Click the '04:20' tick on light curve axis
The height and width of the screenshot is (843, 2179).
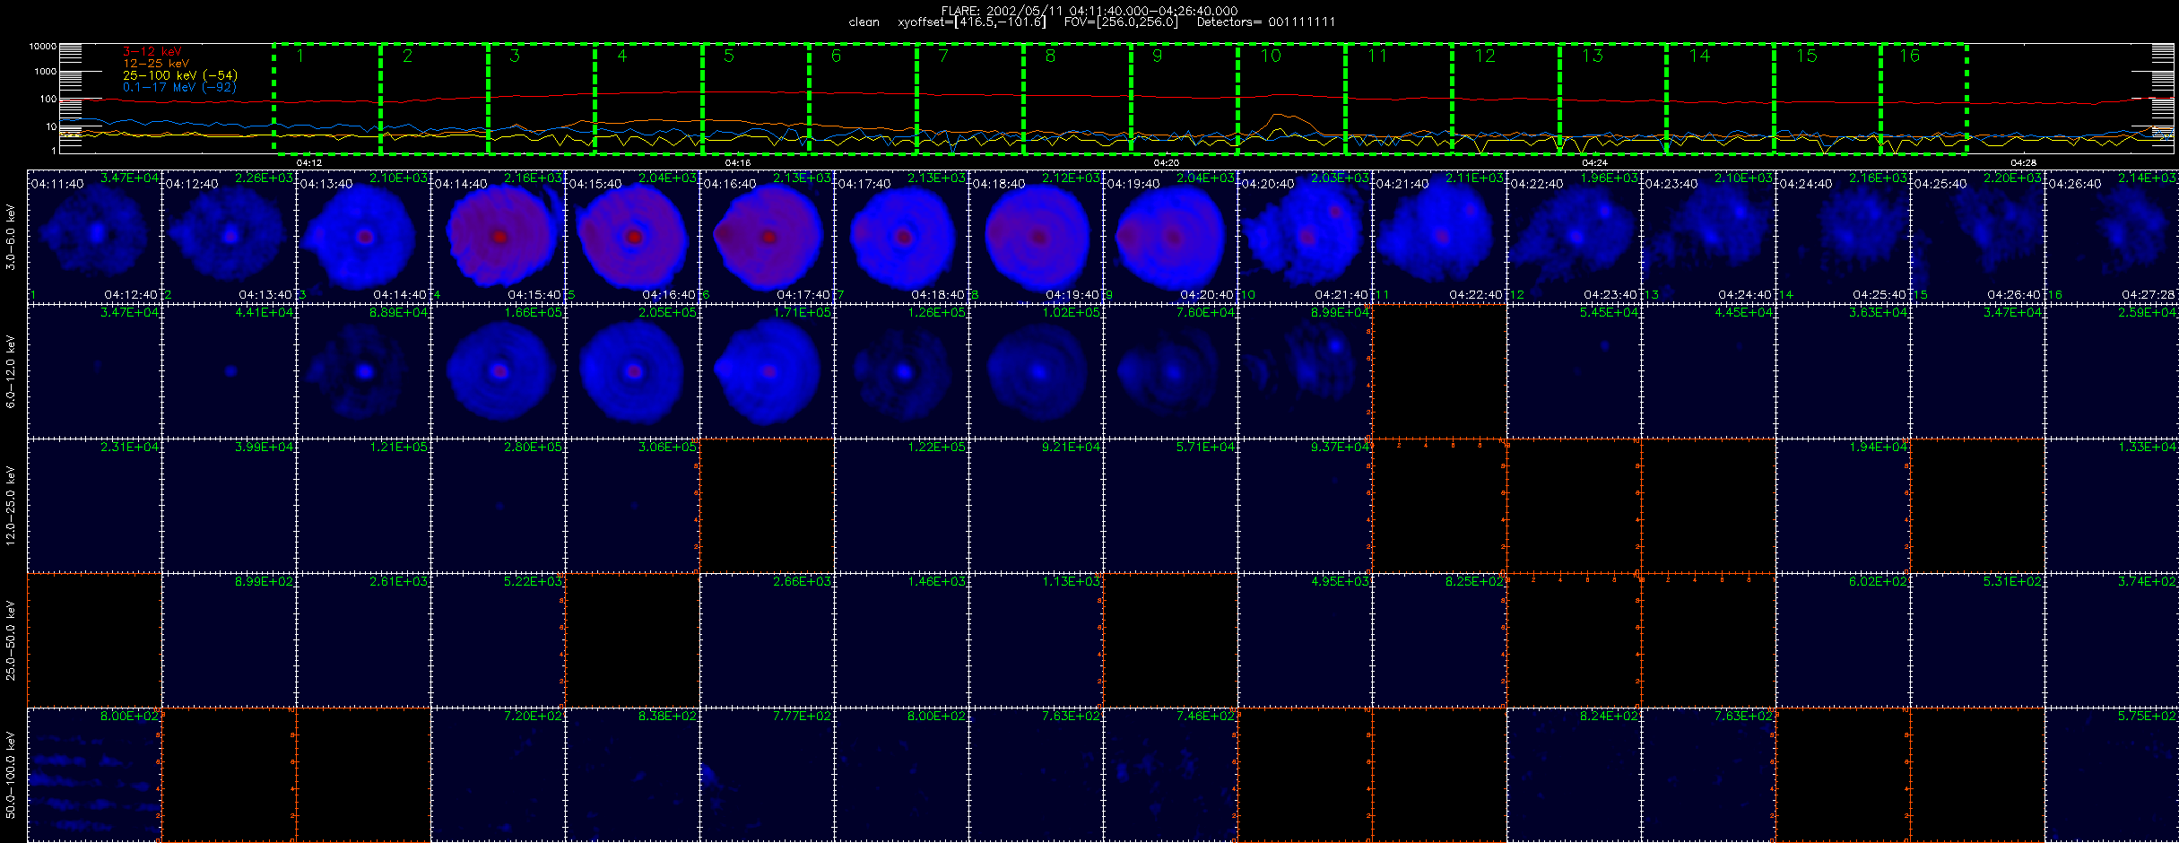click(x=1166, y=163)
